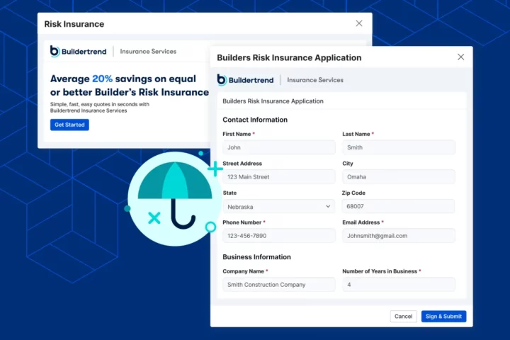Screen dimensions: 510x340
Task: Edit Number of Years in Business field
Action: click(x=398, y=285)
